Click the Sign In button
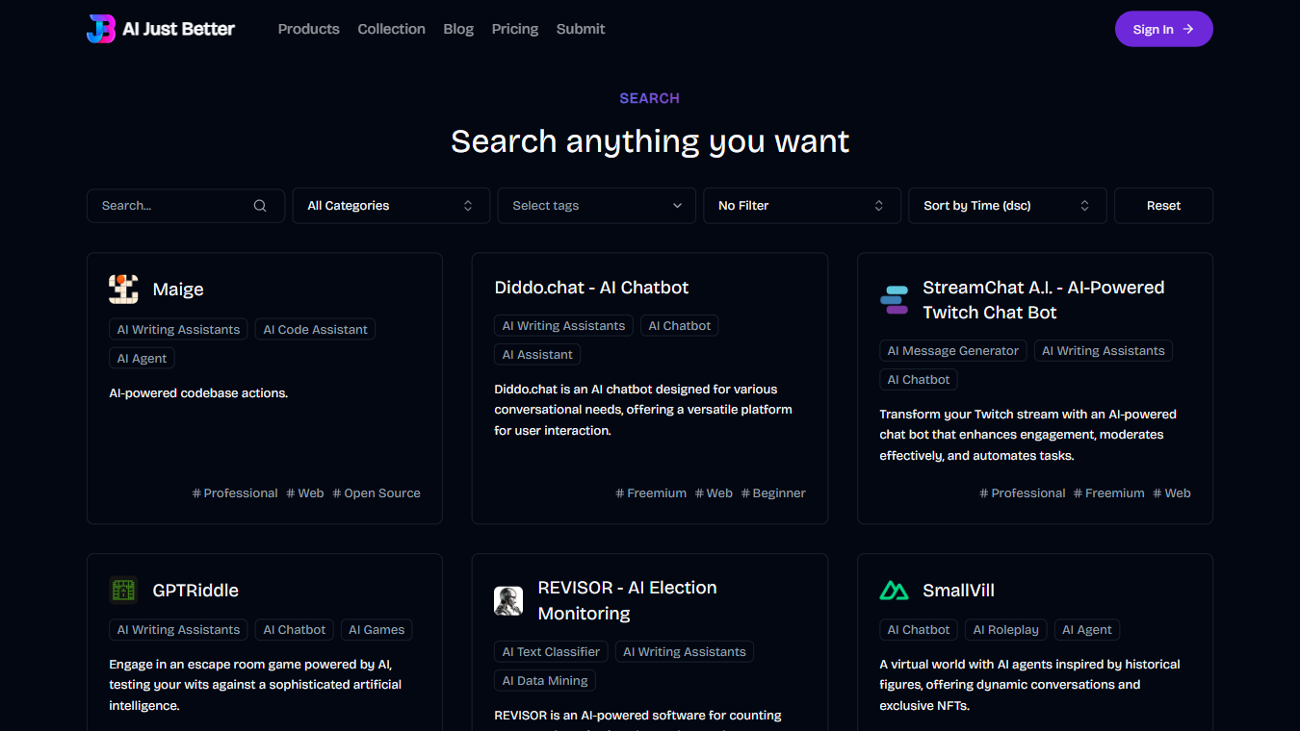Image resolution: width=1300 pixels, height=731 pixels. 1163,29
